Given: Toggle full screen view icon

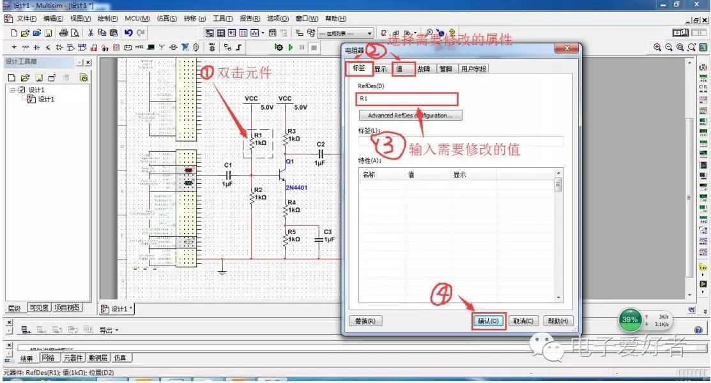Looking at the screenshot, I should coord(703,47).
